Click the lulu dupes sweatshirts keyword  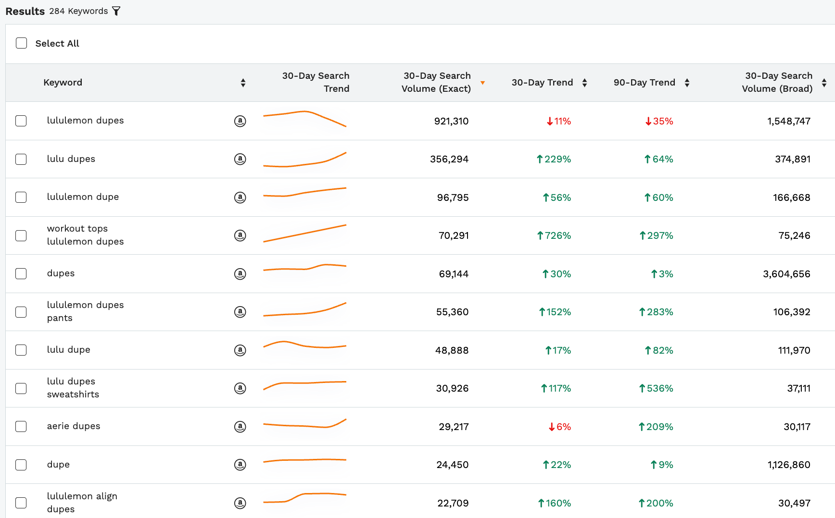73,388
